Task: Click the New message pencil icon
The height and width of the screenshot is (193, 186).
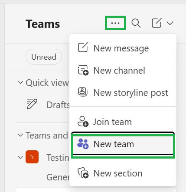Action: [x=83, y=47]
